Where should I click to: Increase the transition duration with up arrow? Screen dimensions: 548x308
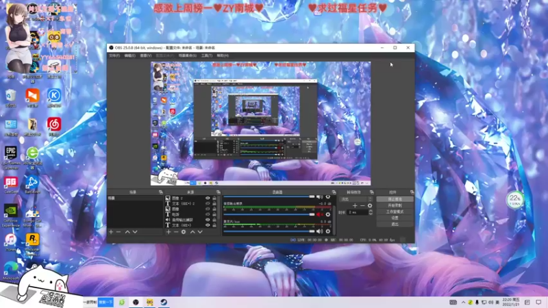(371, 211)
